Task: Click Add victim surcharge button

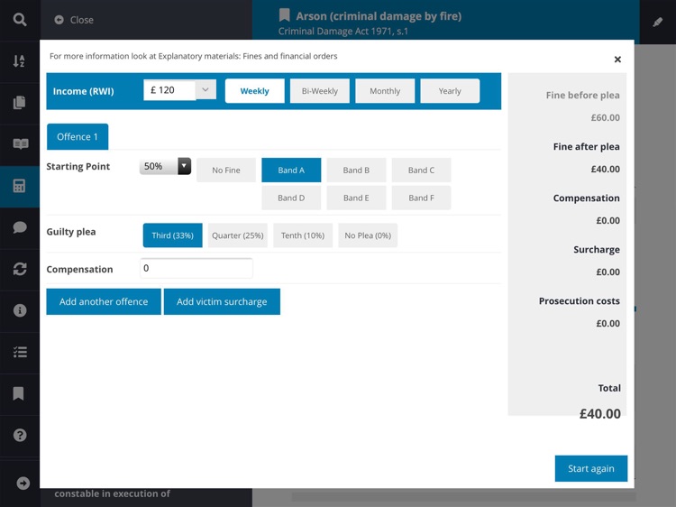Action: coord(222,301)
